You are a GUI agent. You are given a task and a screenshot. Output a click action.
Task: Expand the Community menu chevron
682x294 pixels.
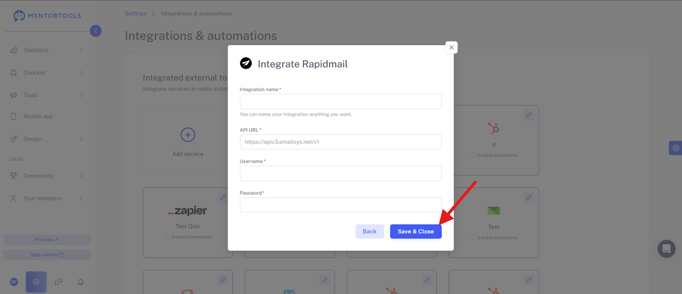click(81, 176)
